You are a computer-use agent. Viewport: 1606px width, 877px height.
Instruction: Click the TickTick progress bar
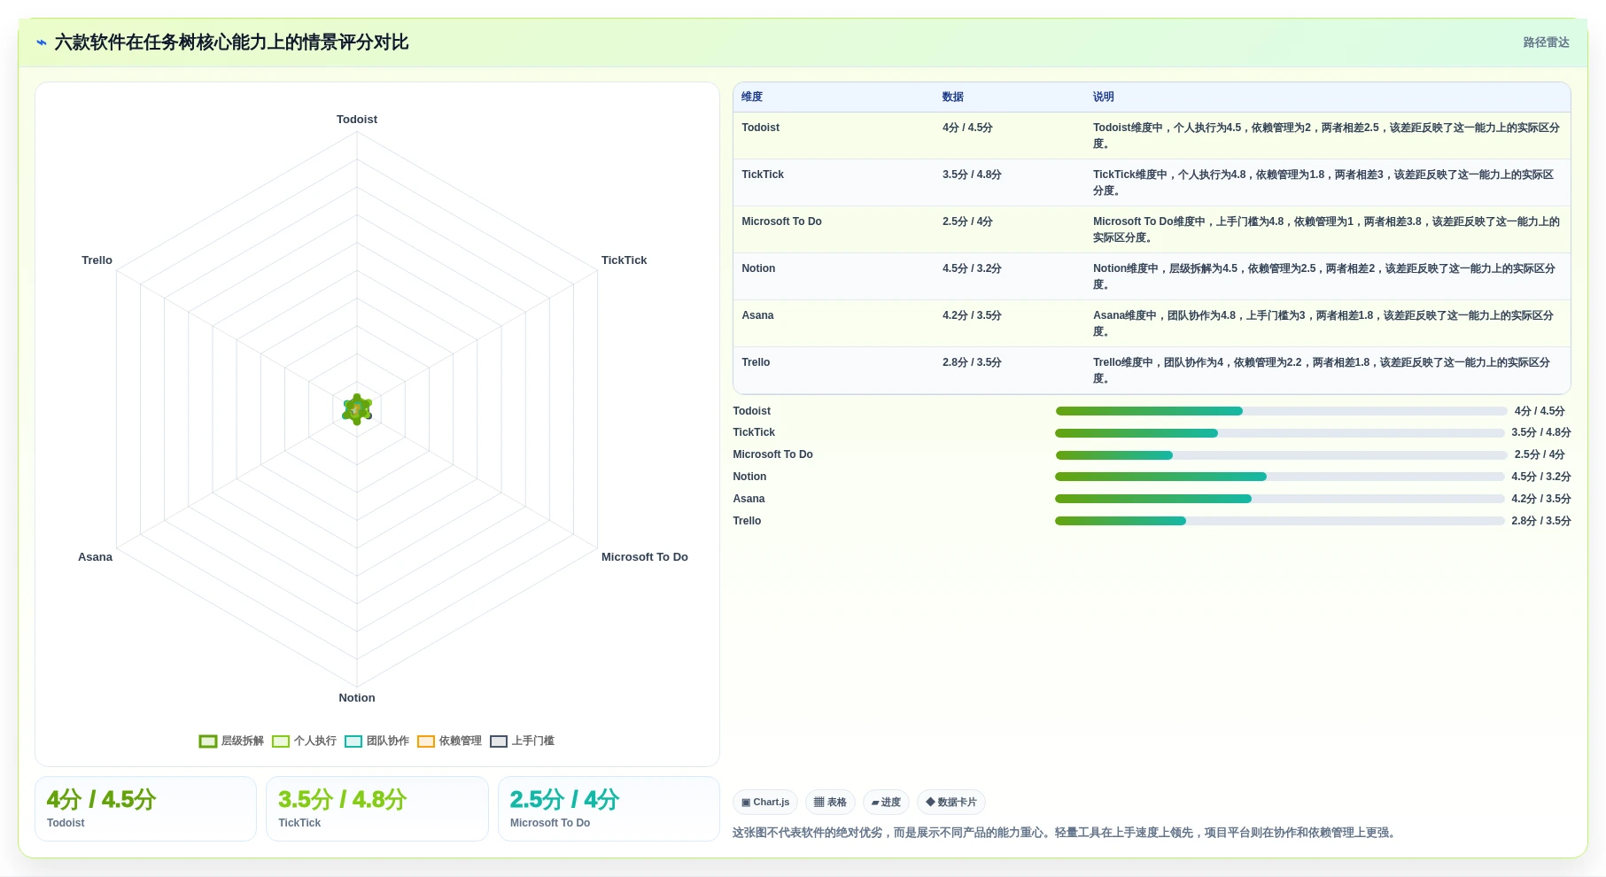(1279, 433)
